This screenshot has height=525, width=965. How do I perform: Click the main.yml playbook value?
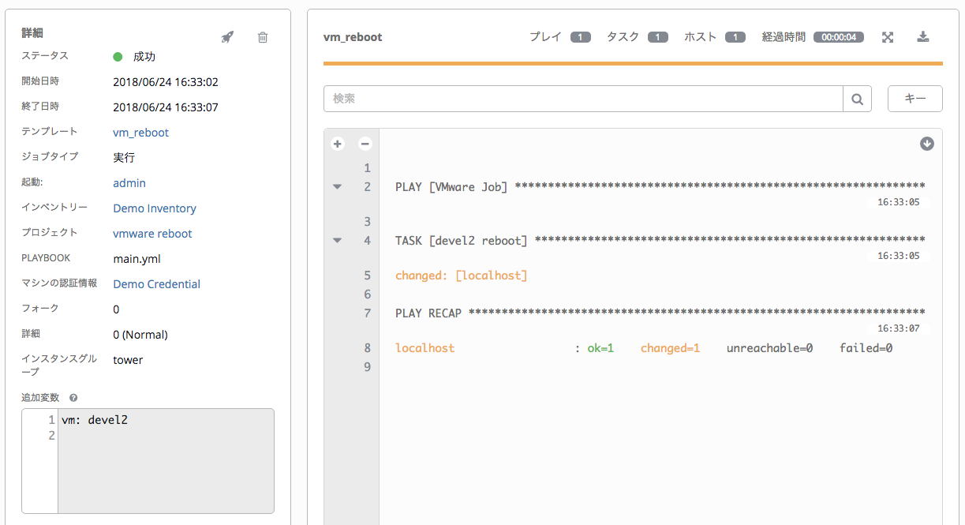pos(137,259)
